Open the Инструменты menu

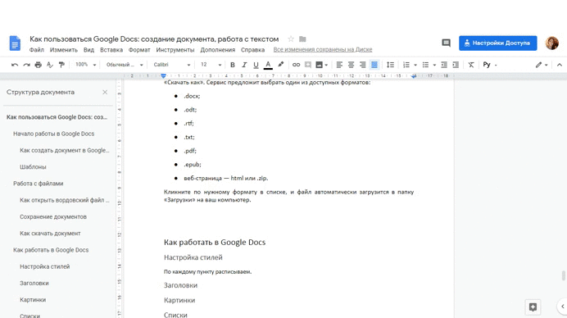[x=175, y=50]
